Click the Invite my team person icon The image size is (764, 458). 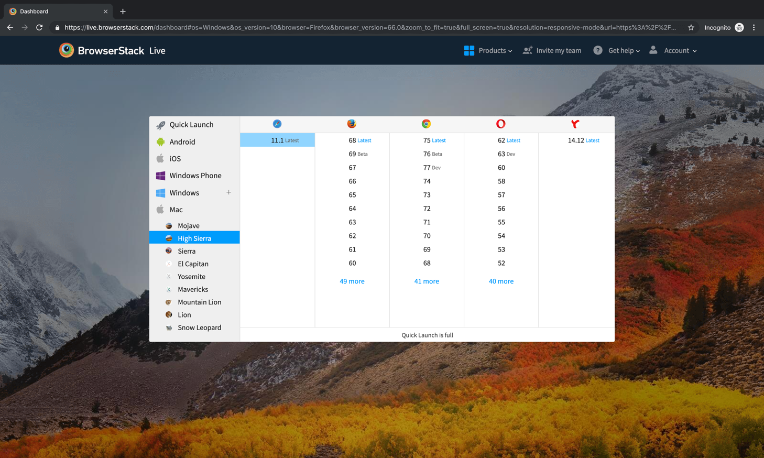[x=528, y=50]
